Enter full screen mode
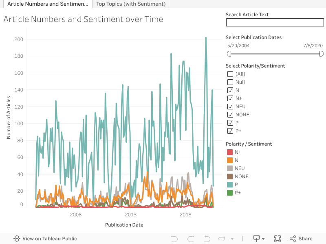 278,239
